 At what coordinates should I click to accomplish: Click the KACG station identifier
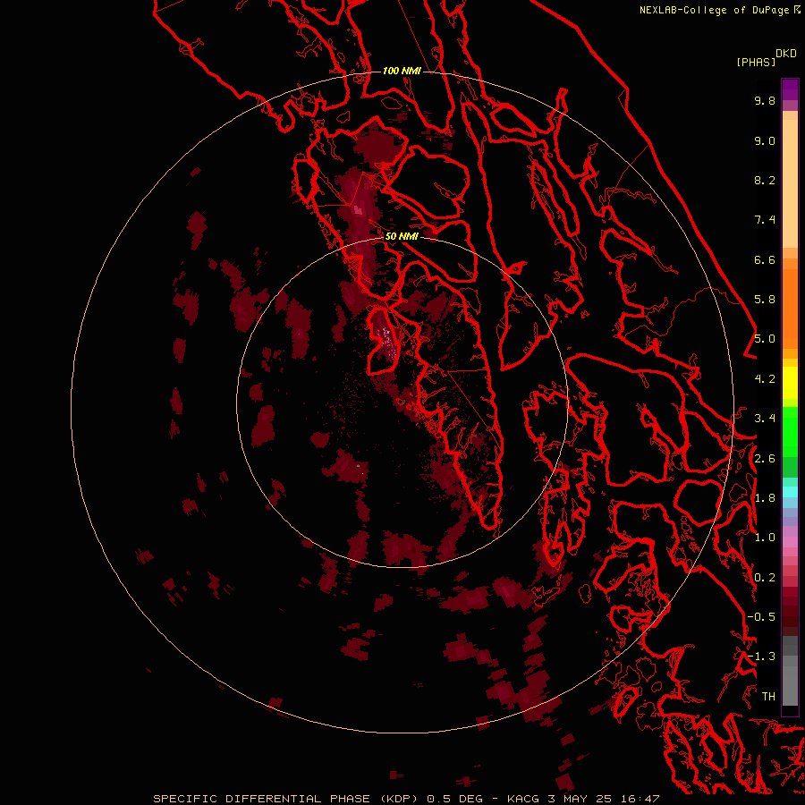click(523, 799)
